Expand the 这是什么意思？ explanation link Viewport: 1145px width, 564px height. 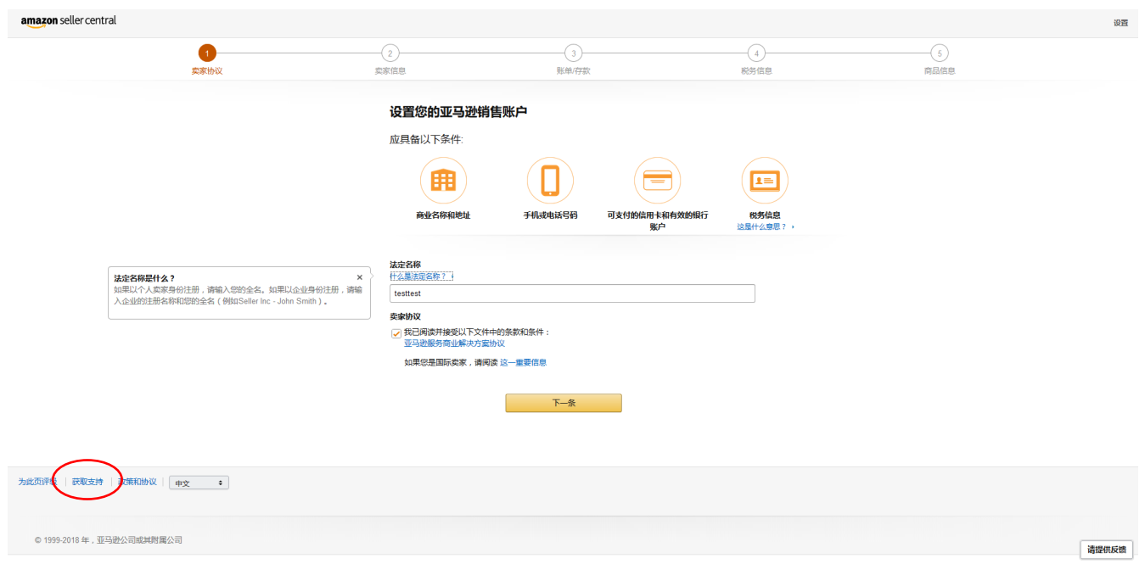[x=761, y=226]
